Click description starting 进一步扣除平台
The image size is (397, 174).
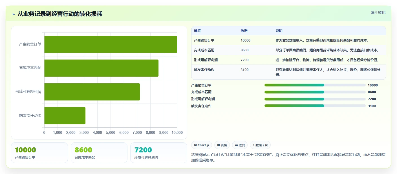pos(327,60)
